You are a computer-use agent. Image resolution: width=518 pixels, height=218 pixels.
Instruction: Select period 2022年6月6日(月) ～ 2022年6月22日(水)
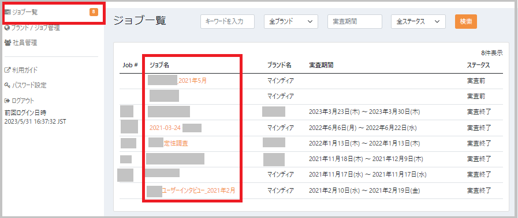tap(363, 128)
